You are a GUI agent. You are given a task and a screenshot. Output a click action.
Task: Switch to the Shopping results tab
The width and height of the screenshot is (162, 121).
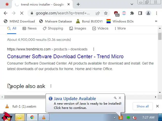(53, 28)
